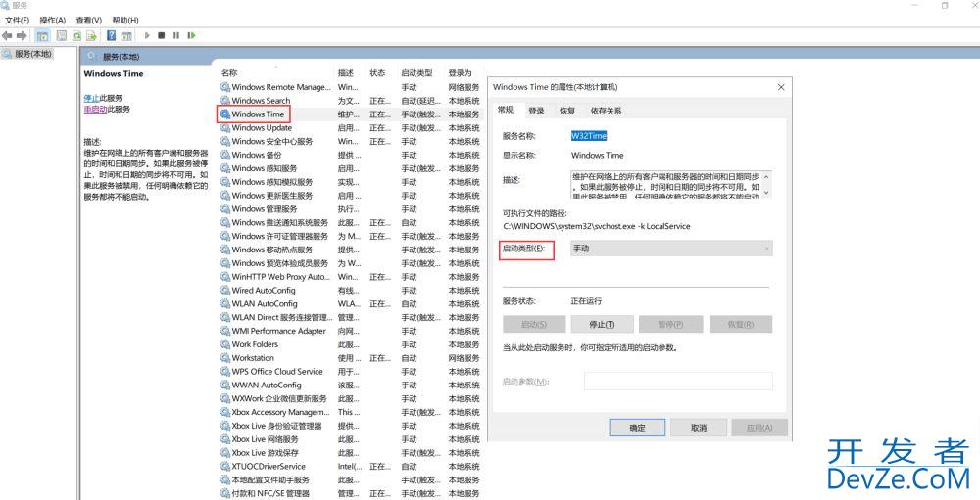Click the gear icon beside WWAN AutoConfig
980x500 pixels.
pyautogui.click(x=225, y=386)
